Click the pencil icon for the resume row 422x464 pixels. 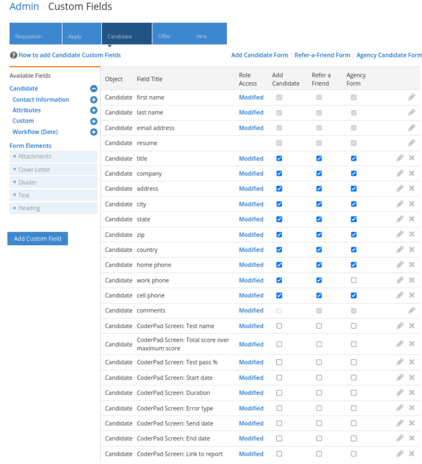point(411,142)
